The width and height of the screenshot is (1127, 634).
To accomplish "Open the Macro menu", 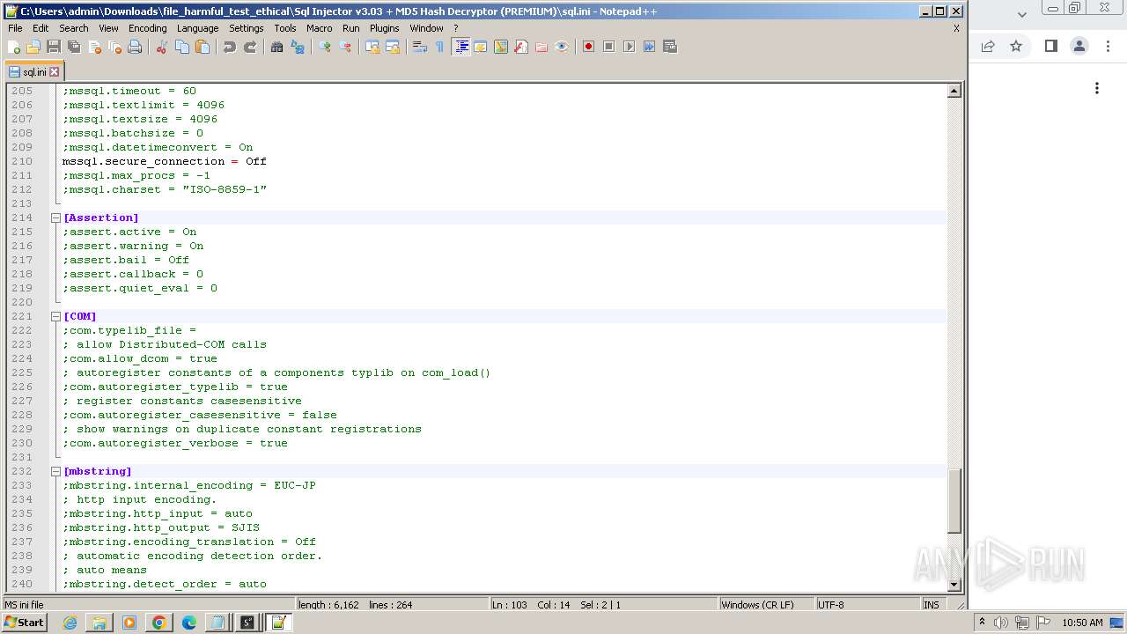I will pos(320,28).
